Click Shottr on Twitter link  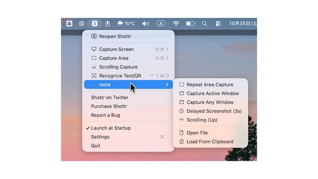(110, 97)
